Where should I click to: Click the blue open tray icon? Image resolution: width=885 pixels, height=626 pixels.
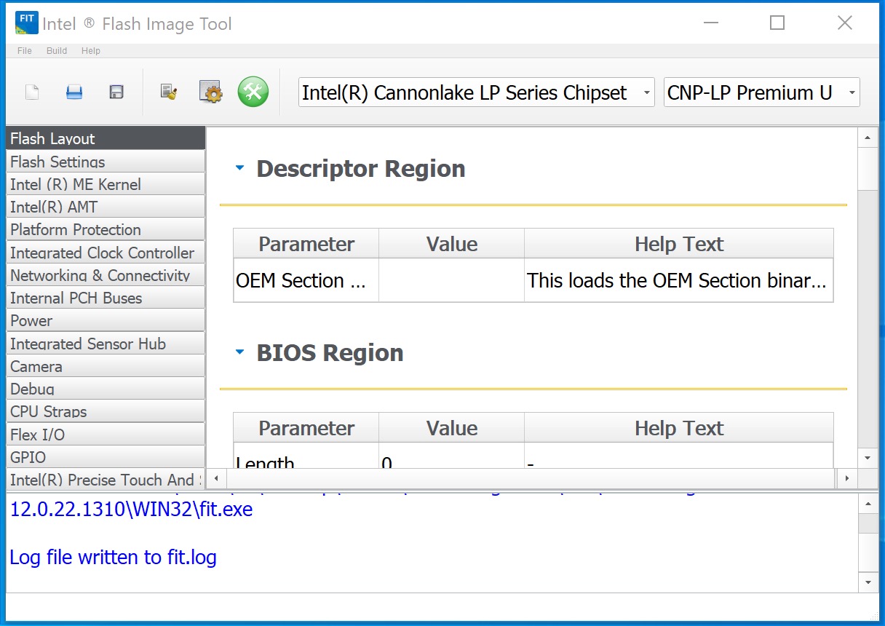click(74, 92)
